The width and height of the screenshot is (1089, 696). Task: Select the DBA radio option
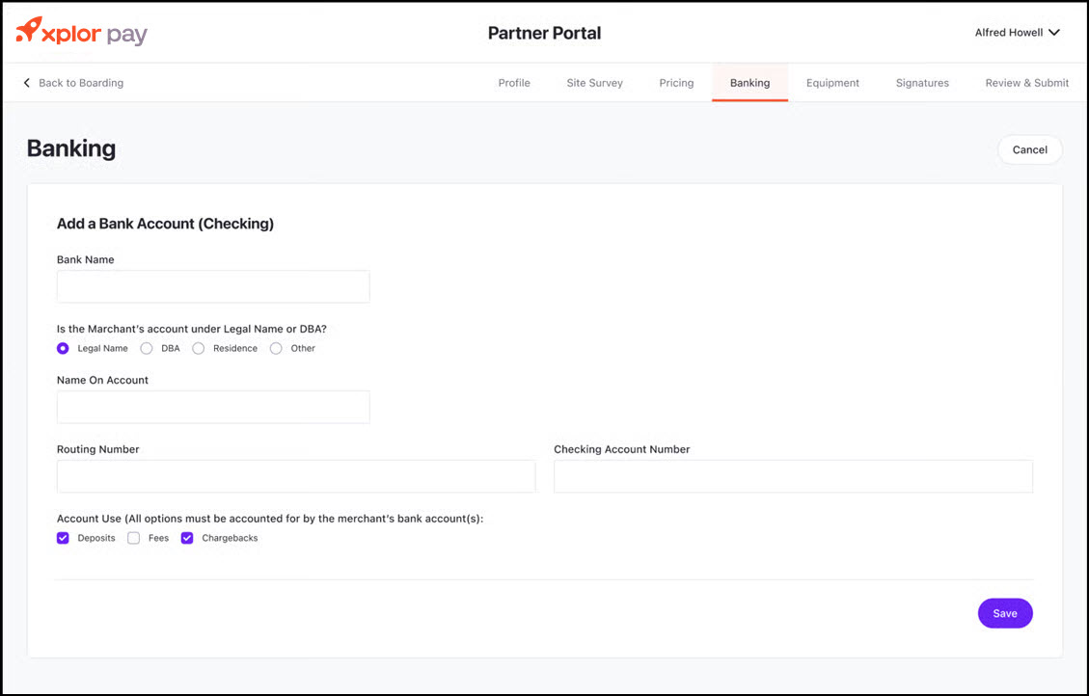click(x=147, y=349)
